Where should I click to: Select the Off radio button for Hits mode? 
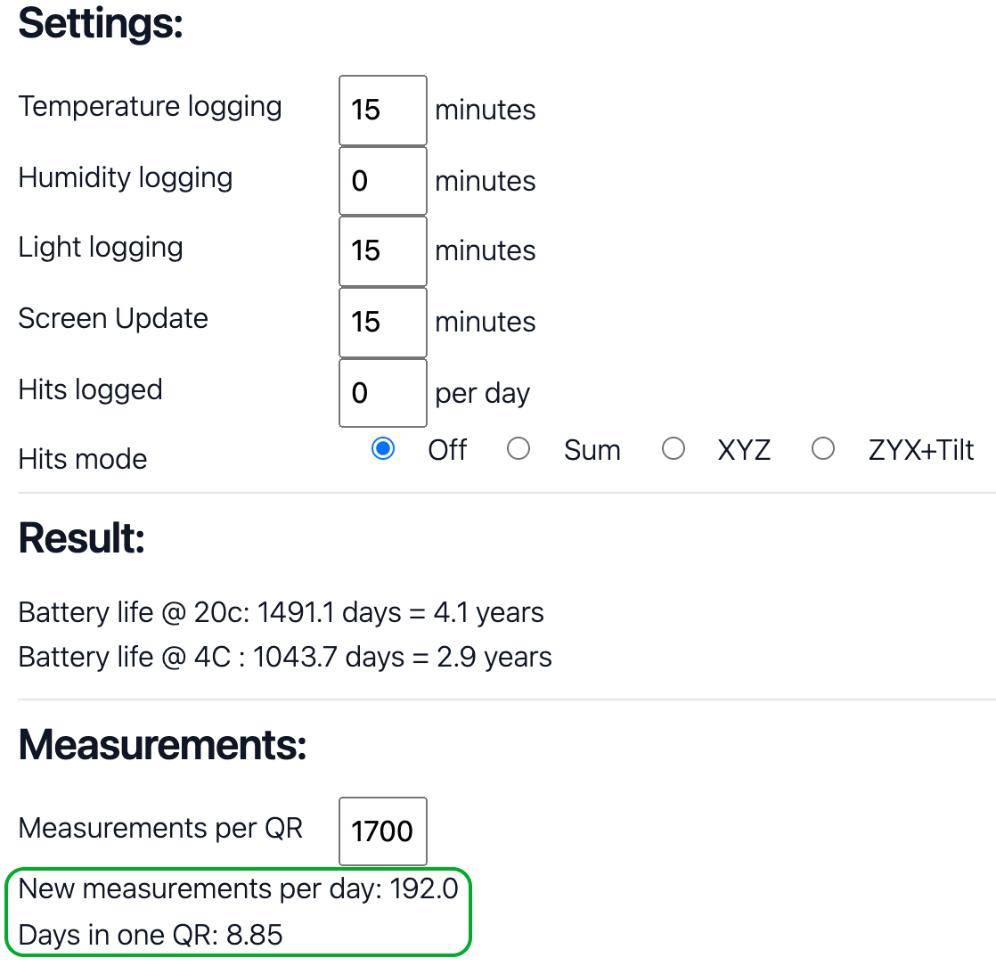tap(383, 449)
